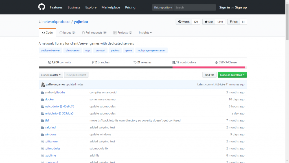This screenshot has width=289, height=163.
Task: Click the page vertical scrollbar thumb
Action: 287,22
